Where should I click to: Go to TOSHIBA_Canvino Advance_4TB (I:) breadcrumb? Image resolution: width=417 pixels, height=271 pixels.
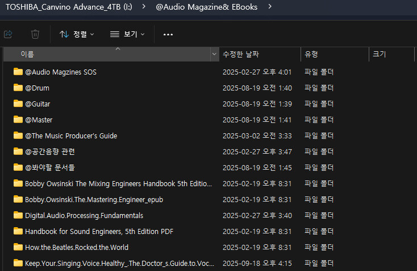pos(69,7)
